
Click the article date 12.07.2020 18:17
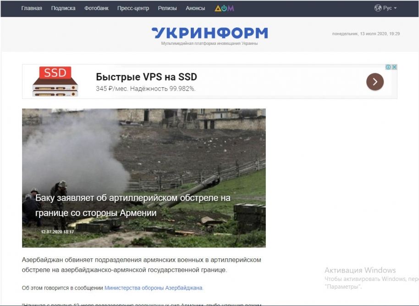click(x=57, y=232)
